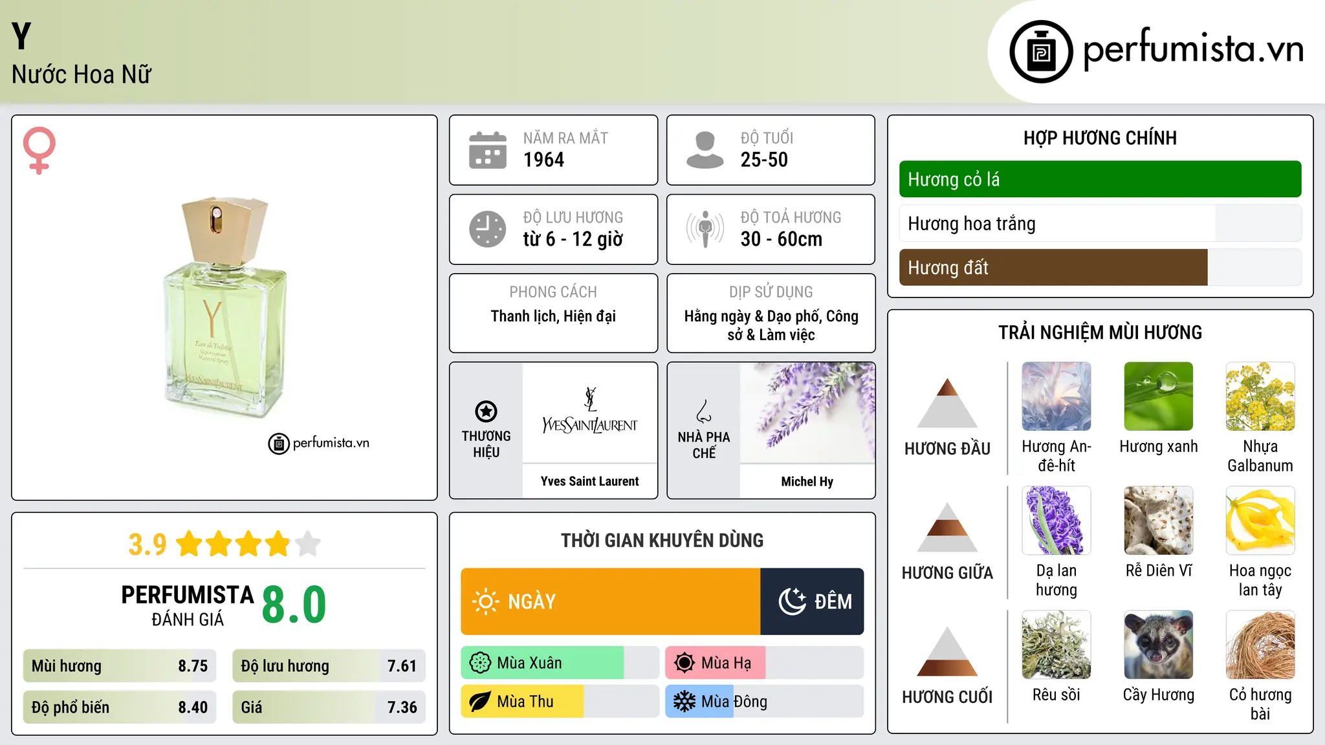Click the sun icon in the Ngày bar
The image size is (1325, 745).
tap(485, 601)
